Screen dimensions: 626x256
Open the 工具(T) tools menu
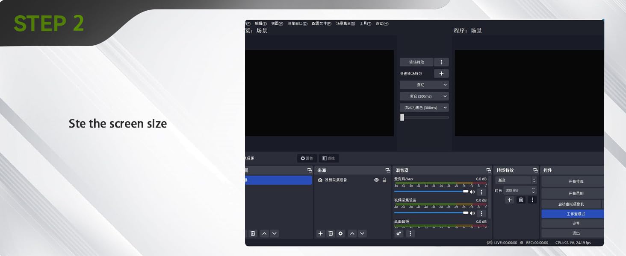point(366,23)
